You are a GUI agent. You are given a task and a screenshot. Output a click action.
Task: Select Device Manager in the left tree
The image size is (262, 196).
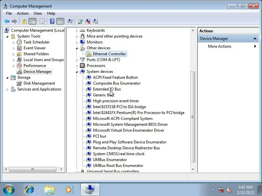click(37, 72)
